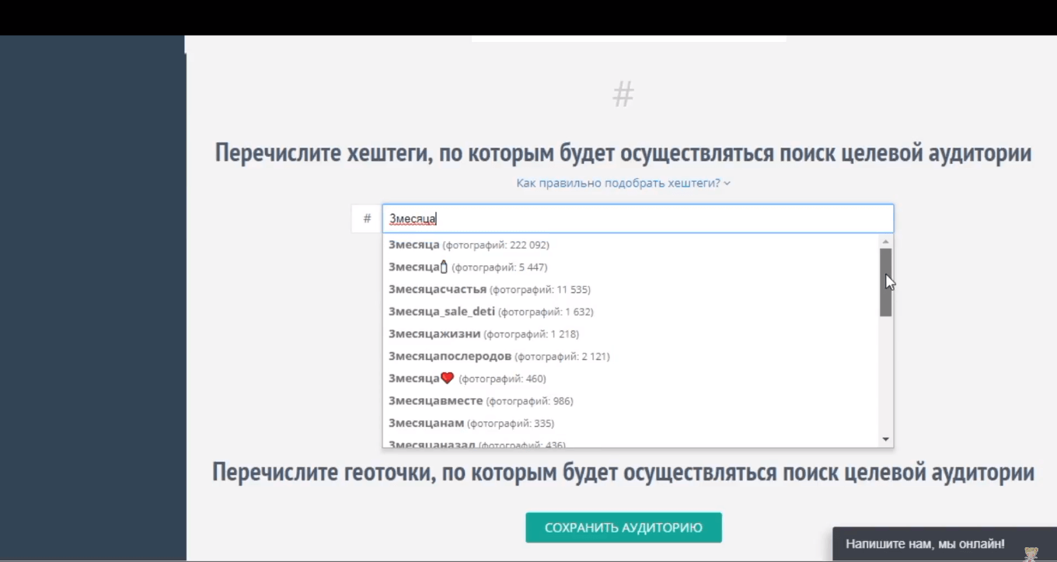The height and width of the screenshot is (562, 1057).
Task: Click the large hashtag symbol above the heading
Action: (623, 95)
